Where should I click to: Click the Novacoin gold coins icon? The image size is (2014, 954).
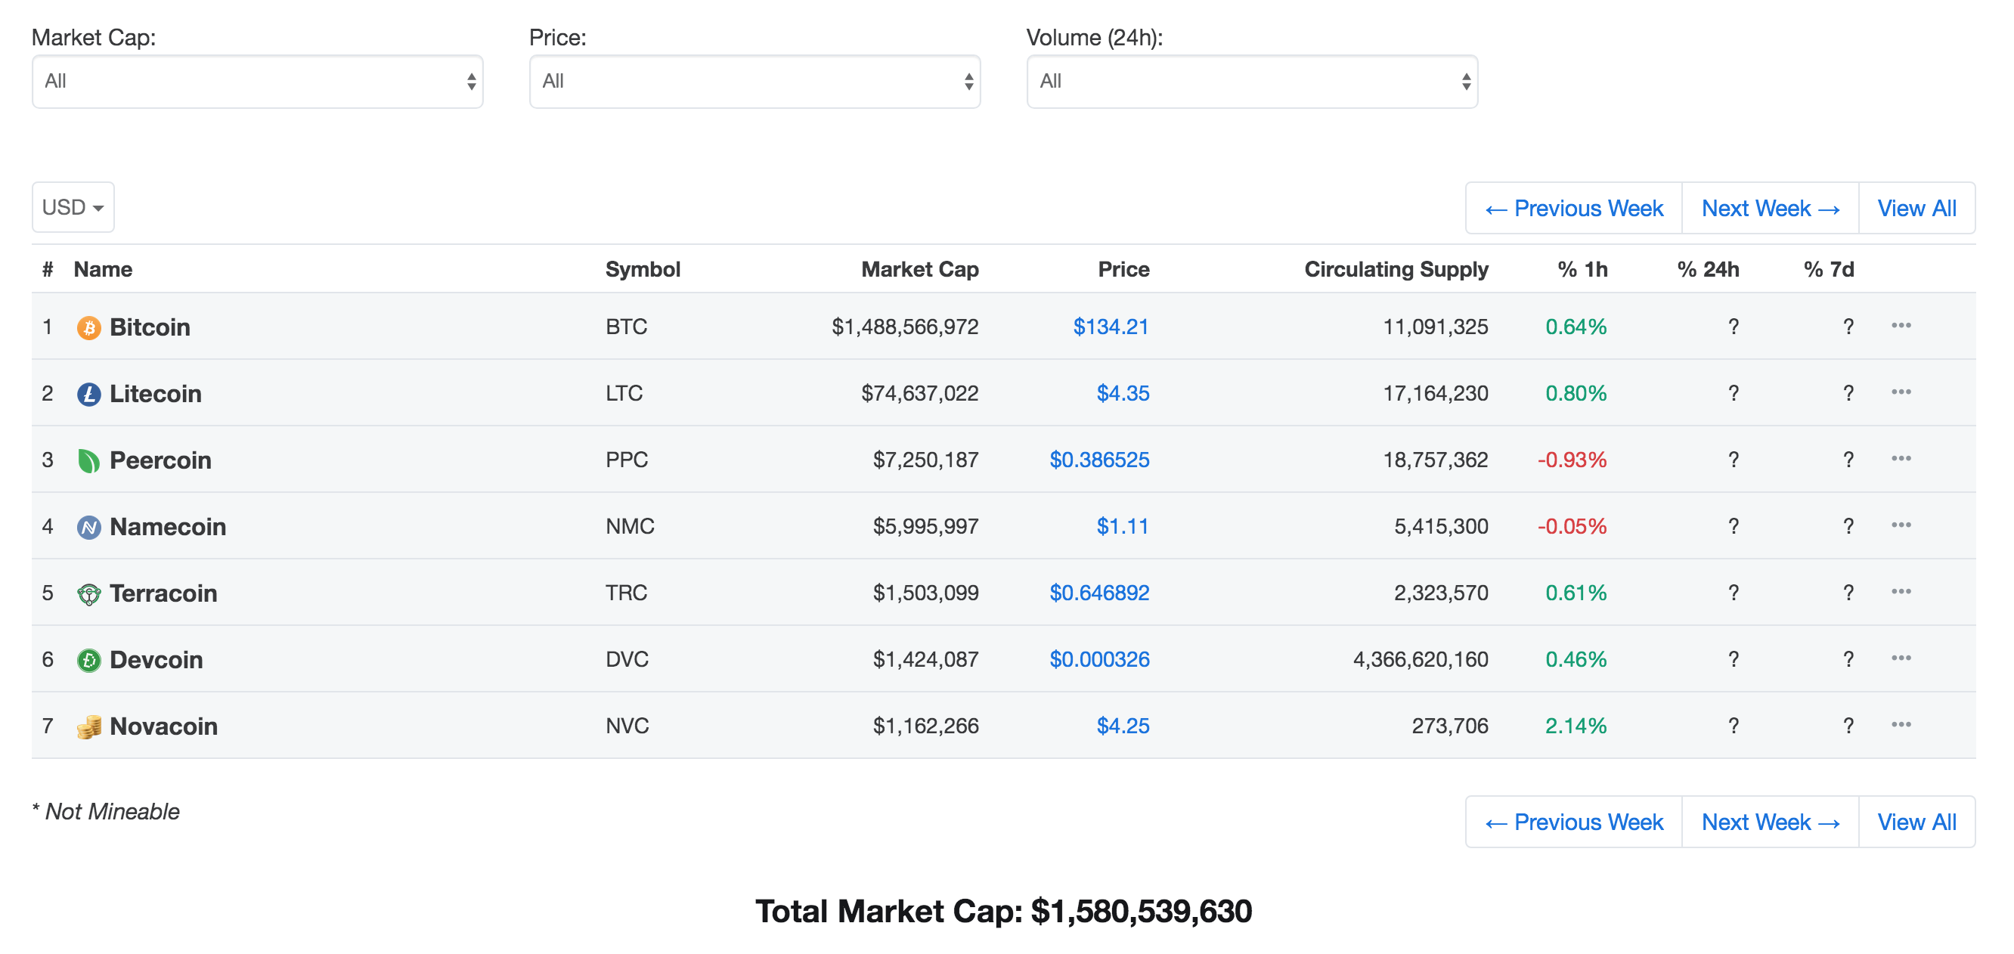89,726
